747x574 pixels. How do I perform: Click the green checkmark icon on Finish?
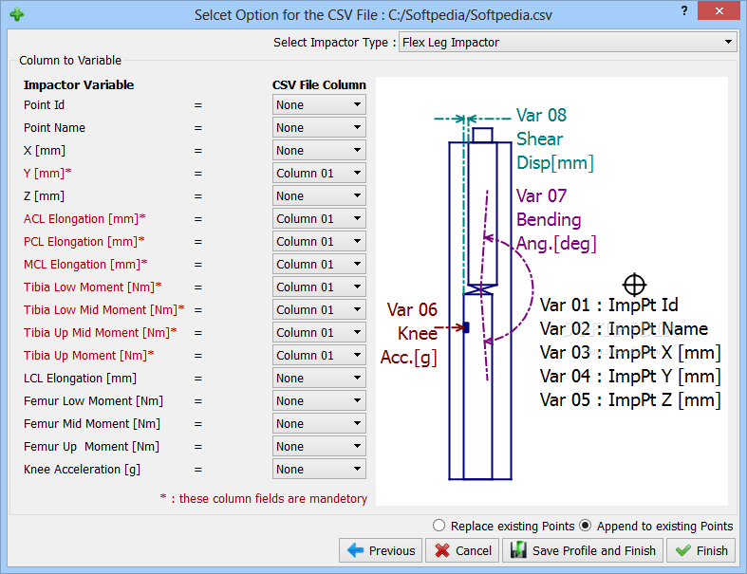(x=682, y=550)
